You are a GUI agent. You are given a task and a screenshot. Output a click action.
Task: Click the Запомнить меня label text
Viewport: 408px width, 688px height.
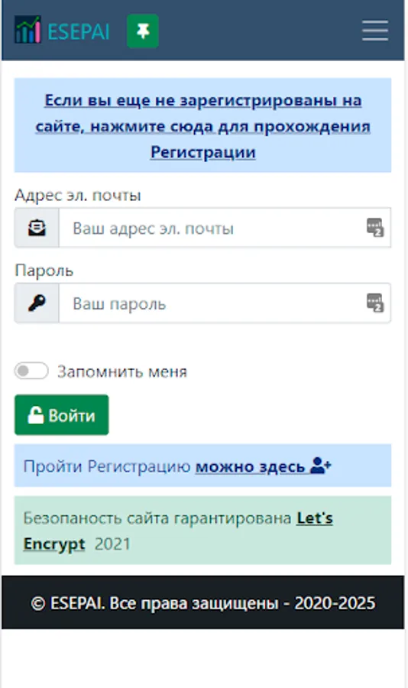(122, 372)
